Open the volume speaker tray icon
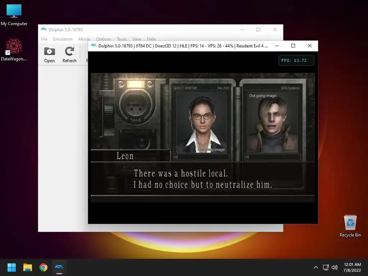 pyautogui.click(x=335, y=267)
